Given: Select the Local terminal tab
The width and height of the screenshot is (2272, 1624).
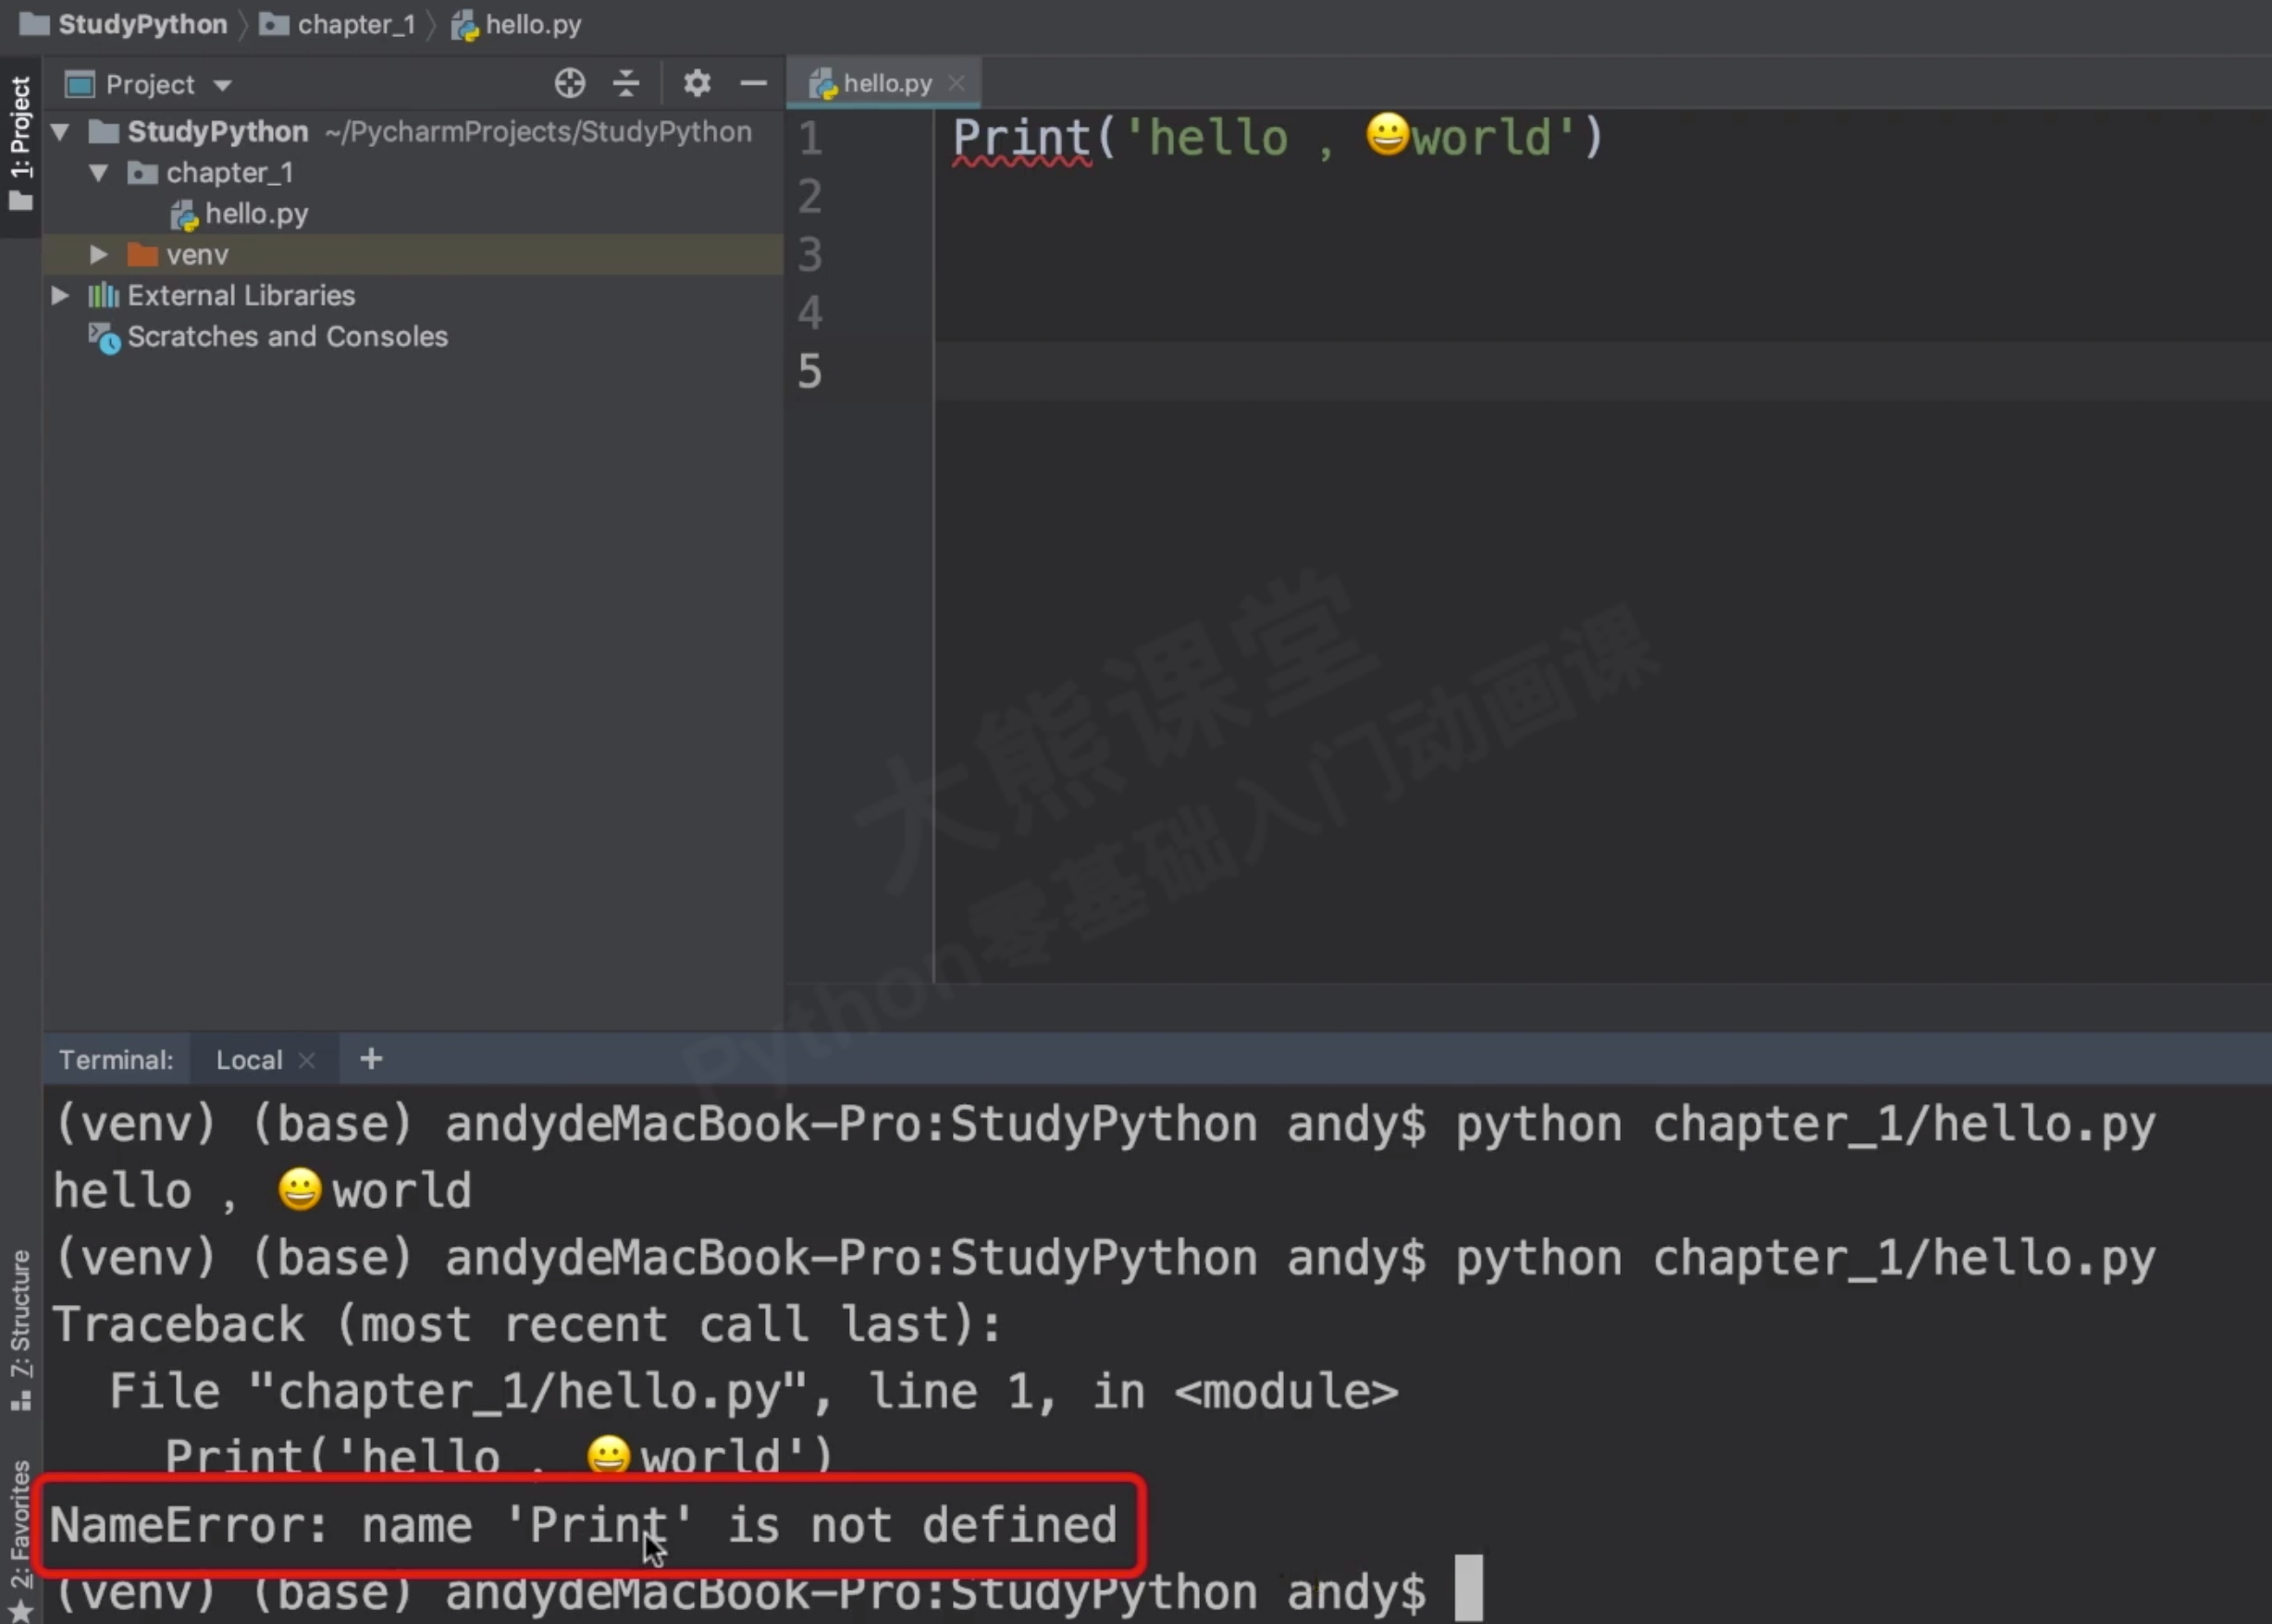Looking at the screenshot, I should (249, 1060).
